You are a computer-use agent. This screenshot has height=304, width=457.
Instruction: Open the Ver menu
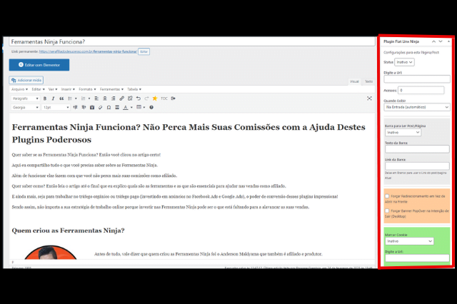53,89
